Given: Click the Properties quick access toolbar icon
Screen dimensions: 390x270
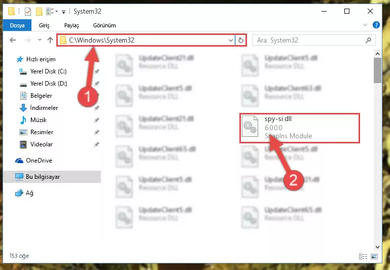Looking at the screenshot, I should tap(28, 12).
